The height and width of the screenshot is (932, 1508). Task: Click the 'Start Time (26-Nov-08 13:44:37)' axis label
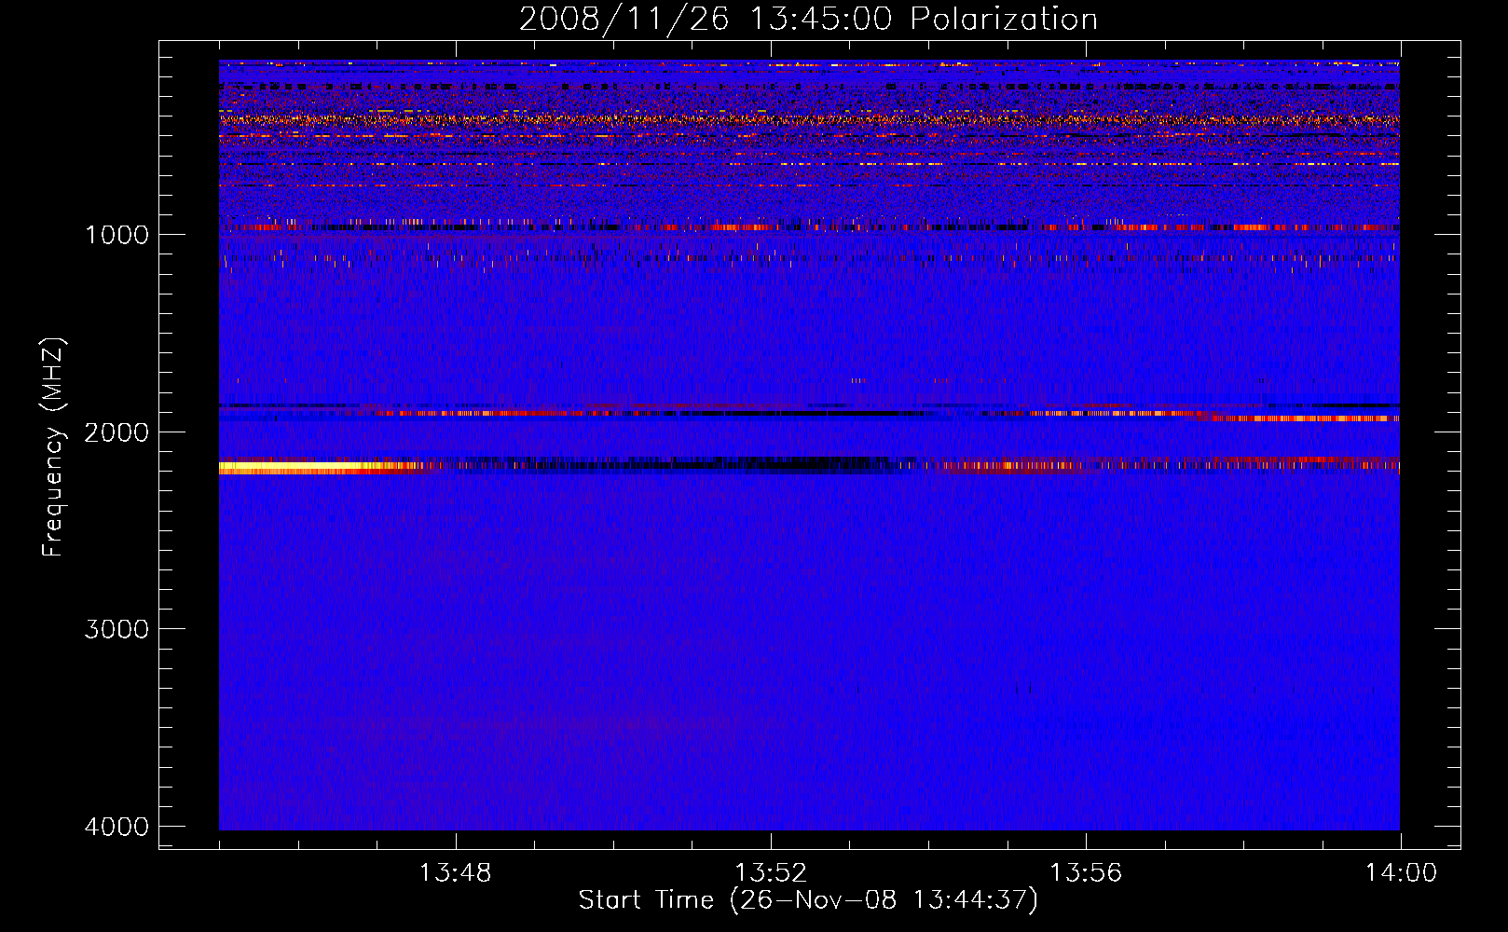808,900
